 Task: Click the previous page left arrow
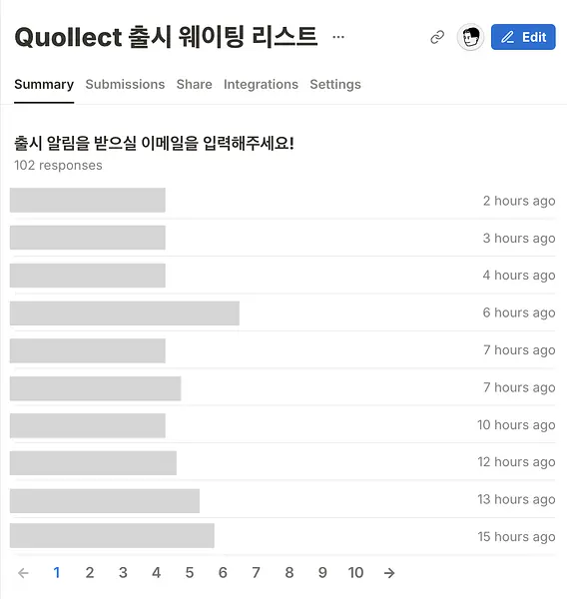[23, 573]
